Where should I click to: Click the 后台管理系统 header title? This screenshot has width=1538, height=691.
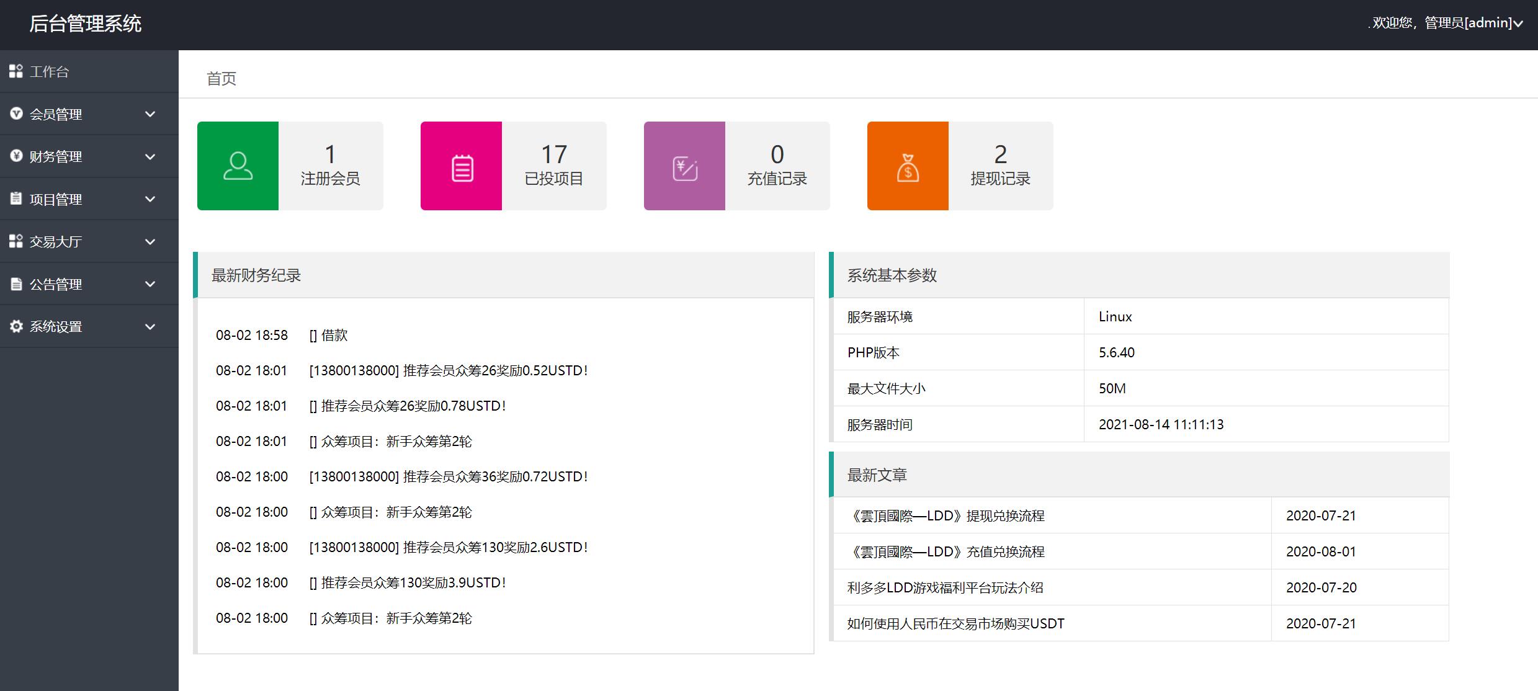tap(86, 24)
